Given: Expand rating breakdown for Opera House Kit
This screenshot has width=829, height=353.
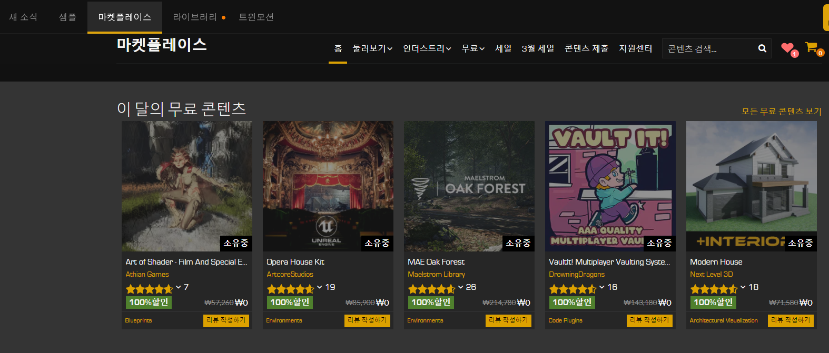Looking at the screenshot, I should (x=320, y=287).
